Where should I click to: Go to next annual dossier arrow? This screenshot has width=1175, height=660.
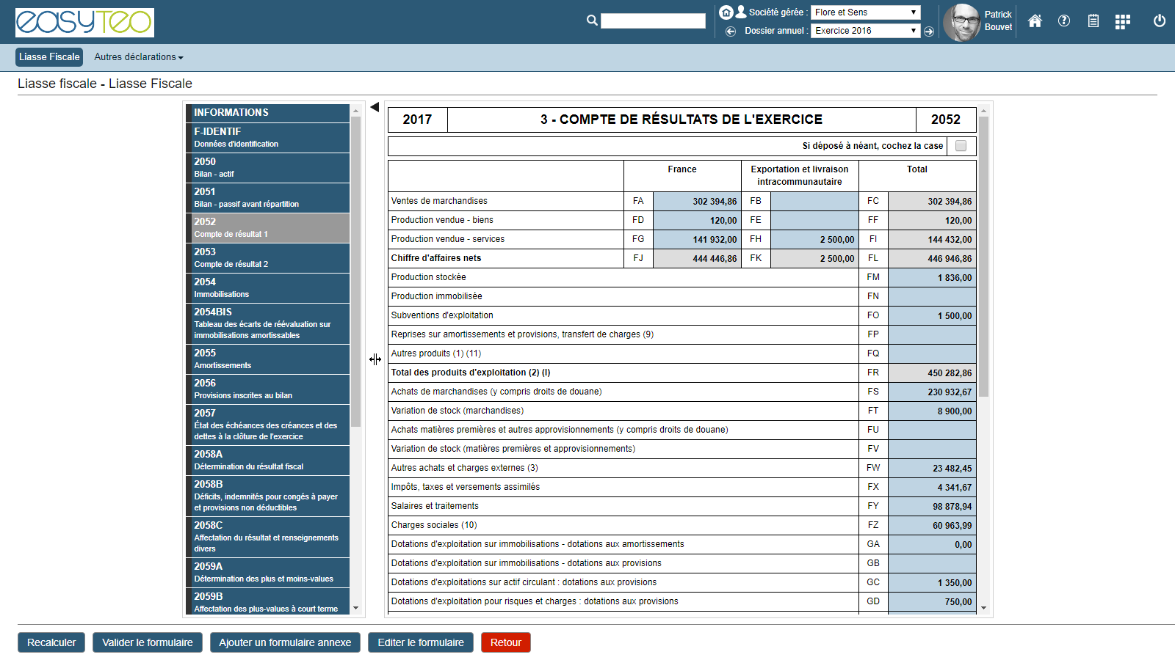click(929, 32)
